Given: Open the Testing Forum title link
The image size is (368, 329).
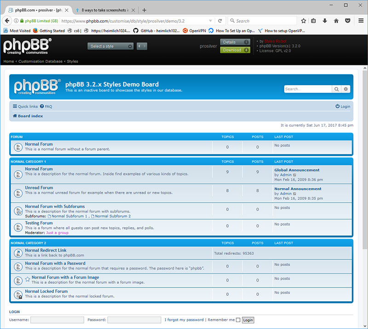Looking at the screenshot, I should coord(39,223).
